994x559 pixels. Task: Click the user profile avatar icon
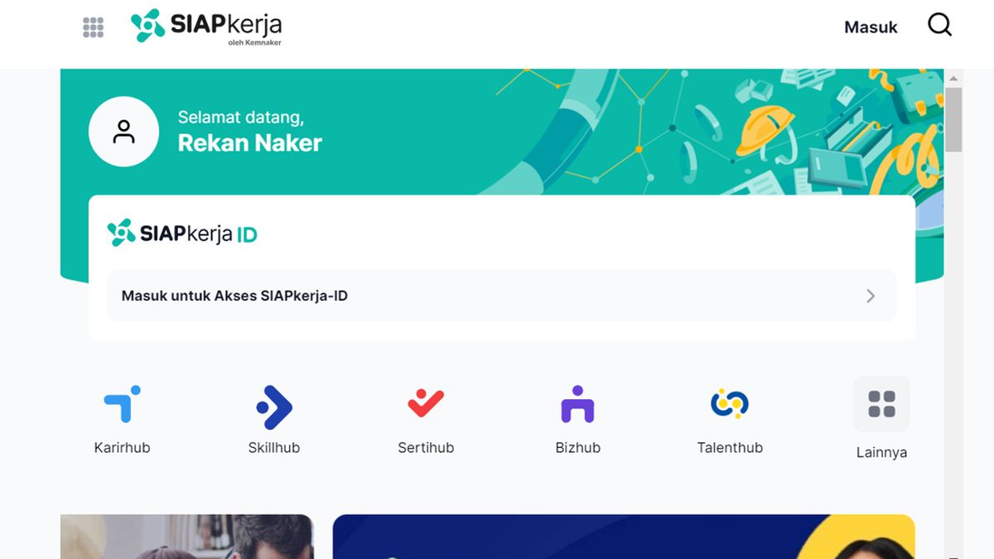coord(123,132)
